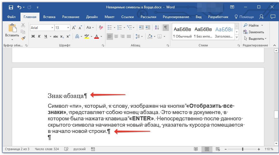This screenshot has height=155, width=279.
Task: Click the Format Painter brush icon
Action: pyautogui.click(x=23, y=38)
